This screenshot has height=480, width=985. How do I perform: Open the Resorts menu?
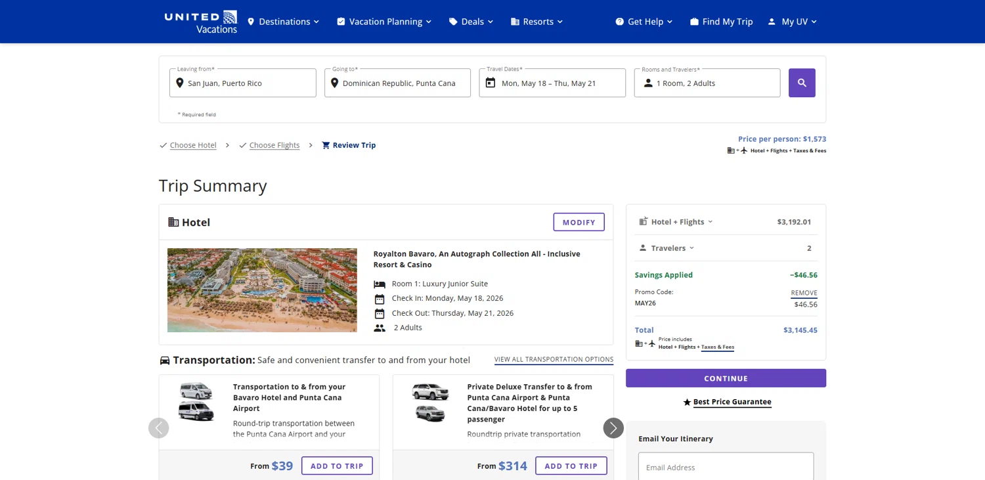tap(537, 22)
